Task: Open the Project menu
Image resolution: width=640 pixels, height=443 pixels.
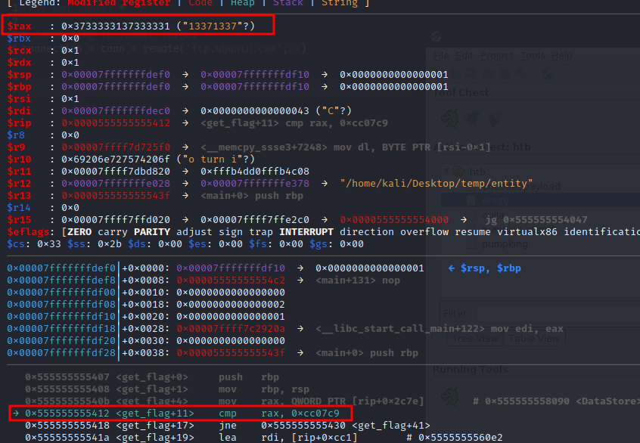Action: (x=496, y=56)
